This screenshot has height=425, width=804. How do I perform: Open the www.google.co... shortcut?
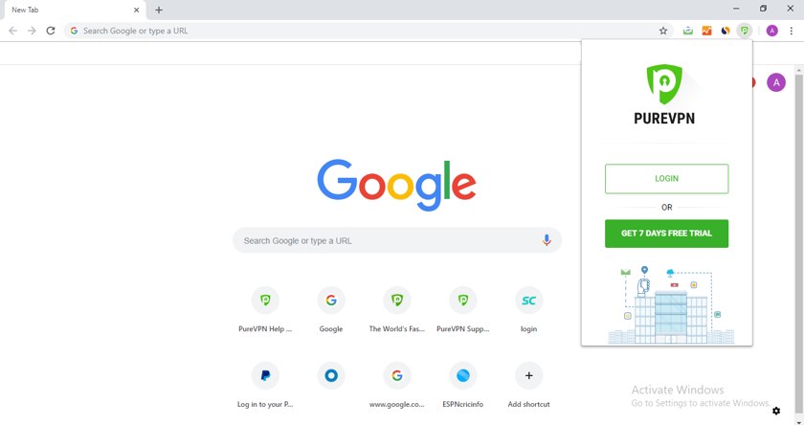[397, 386]
